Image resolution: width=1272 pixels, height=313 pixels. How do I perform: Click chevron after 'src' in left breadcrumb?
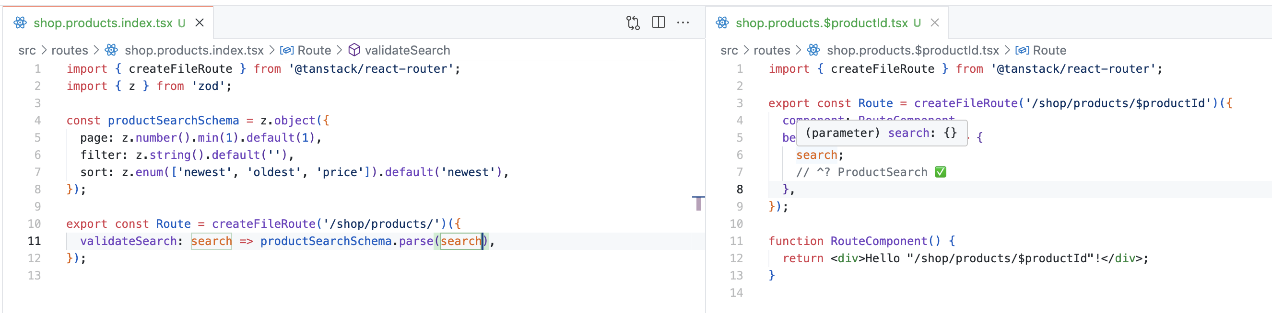point(44,50)
